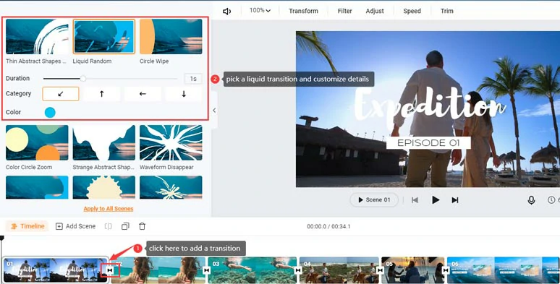This screenshot has width=560, height=284.
Task: Click the microphone voiceover icon
Action: 531,200
